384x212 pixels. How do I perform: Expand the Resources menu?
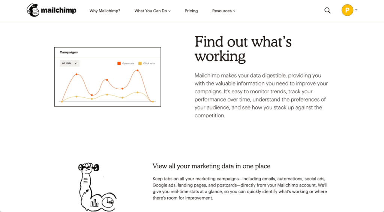pos(223,11)
